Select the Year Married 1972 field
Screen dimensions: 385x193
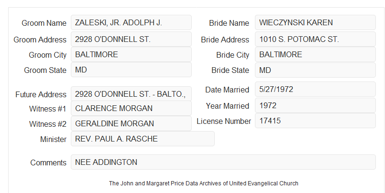[315, 105]
